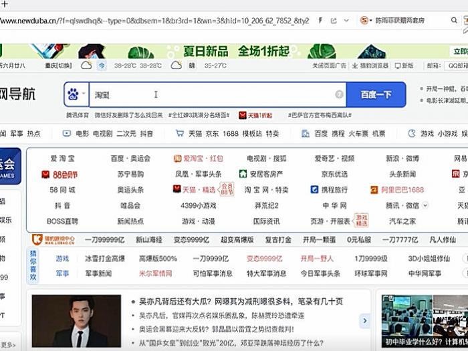Image resolution: width=468 pixels, height=351 pixels.
Task: Click the help icon inside search box
Action: (339, 94)
